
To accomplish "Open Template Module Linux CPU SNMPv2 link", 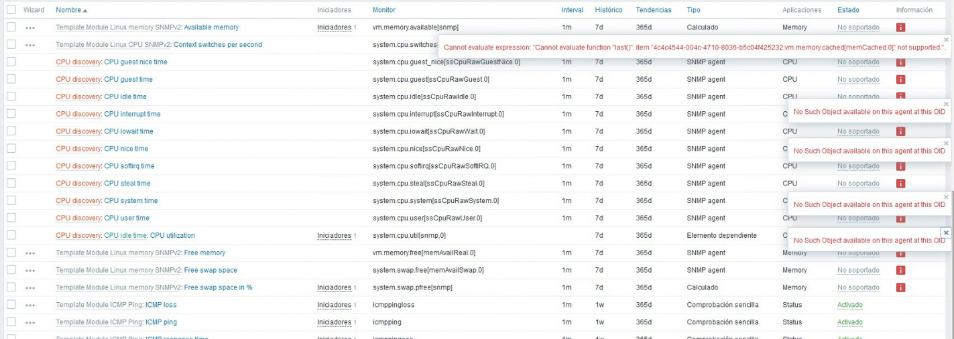I will pos(113,45).
